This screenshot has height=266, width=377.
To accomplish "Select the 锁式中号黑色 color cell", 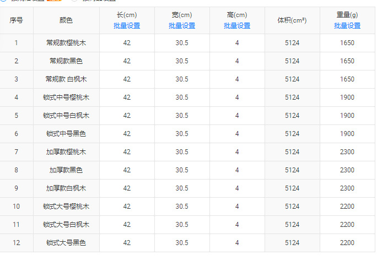I will click(x=66, y=134).
